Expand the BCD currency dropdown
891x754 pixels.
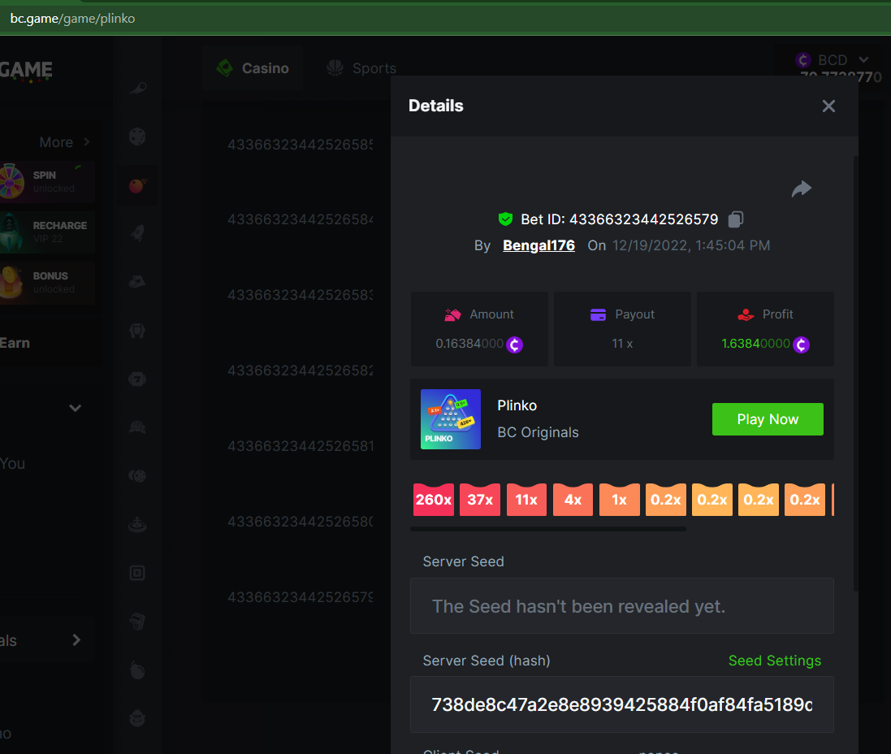pyautogui.click(x=863, y=59)
